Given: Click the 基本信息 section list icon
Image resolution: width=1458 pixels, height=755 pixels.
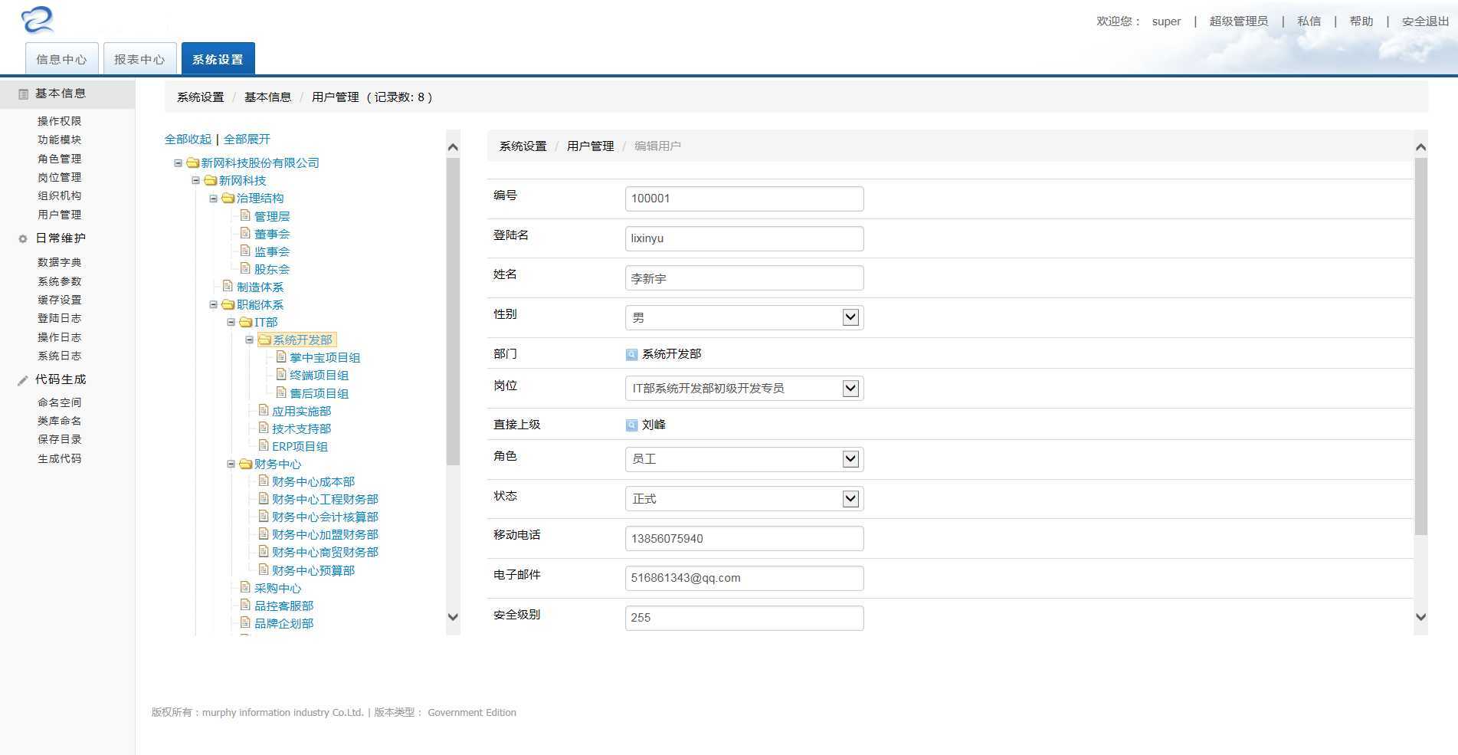Looking at the screenshot, I should (x=23, y=94).
